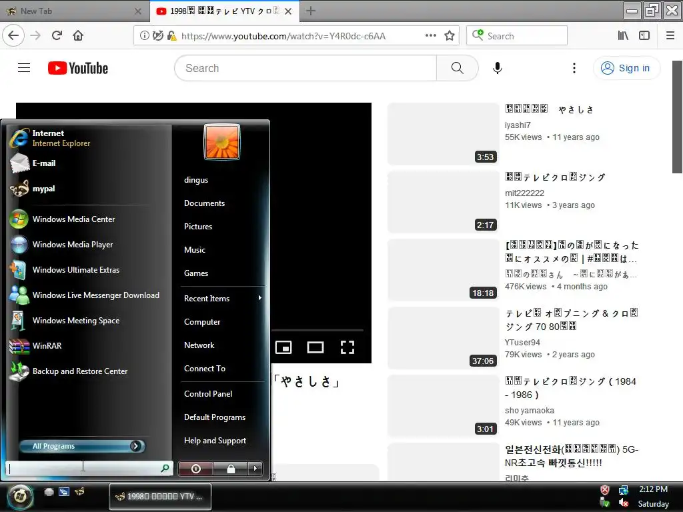This screenshot has height=512, width=683.
Task: Expand All Programs list
Action: coord(82,446)
